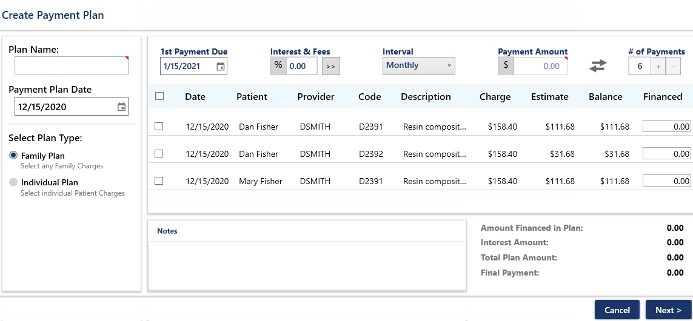Image resolution: width=693 pixels, height=321 pixels.
Task: Click into the Plan Name text field
Action: coord(71,65)
